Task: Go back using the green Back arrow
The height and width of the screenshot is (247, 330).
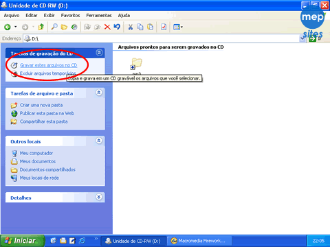Action: tap(8, 27)
